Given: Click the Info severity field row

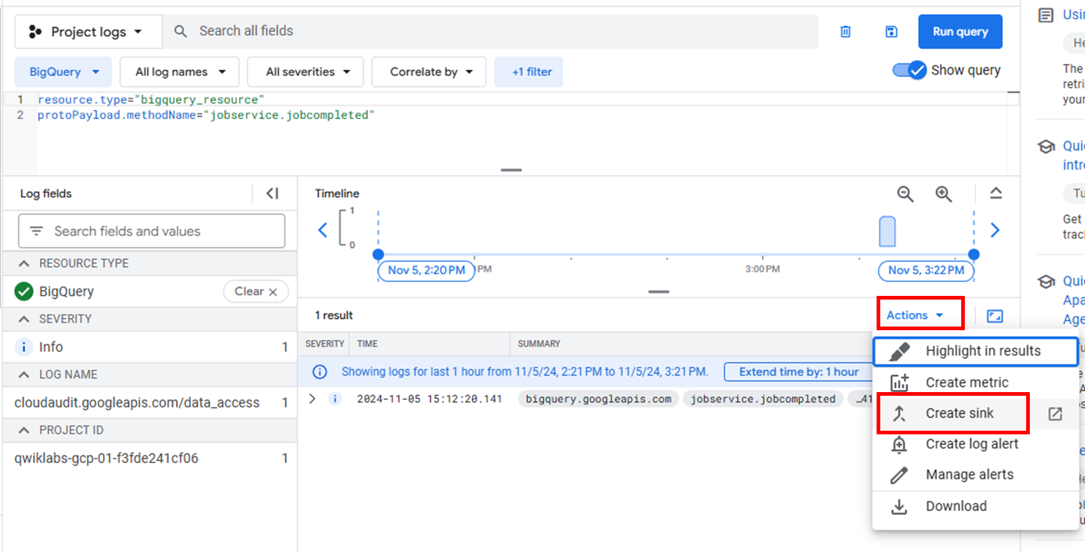Looking at the screenshot, I should click(x=150, y=347).
